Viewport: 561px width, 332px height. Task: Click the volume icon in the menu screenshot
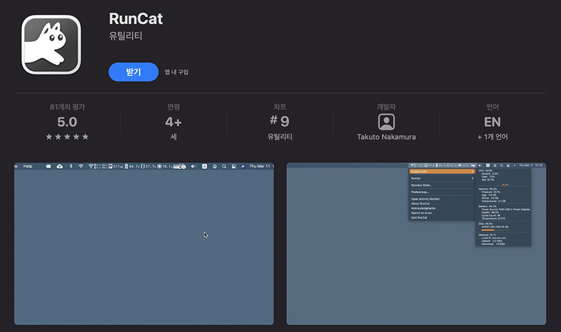click(x=480, y=166)
